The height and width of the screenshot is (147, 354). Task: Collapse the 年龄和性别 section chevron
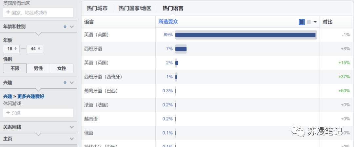[72, 27]
